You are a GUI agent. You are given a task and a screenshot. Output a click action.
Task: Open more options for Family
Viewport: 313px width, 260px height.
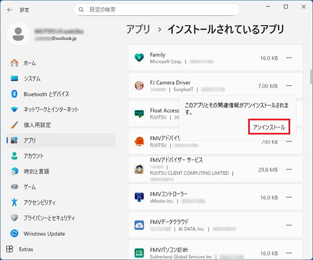[289, 58]
